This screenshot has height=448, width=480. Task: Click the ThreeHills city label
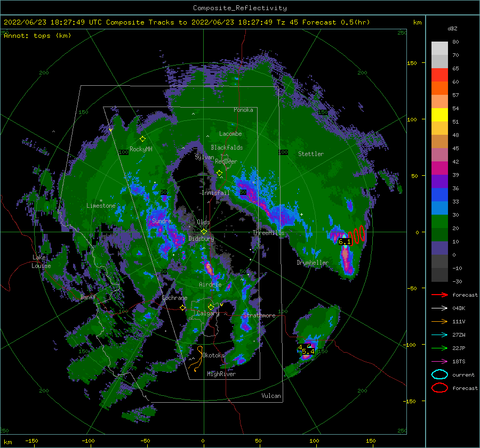(x=268, y=233)
